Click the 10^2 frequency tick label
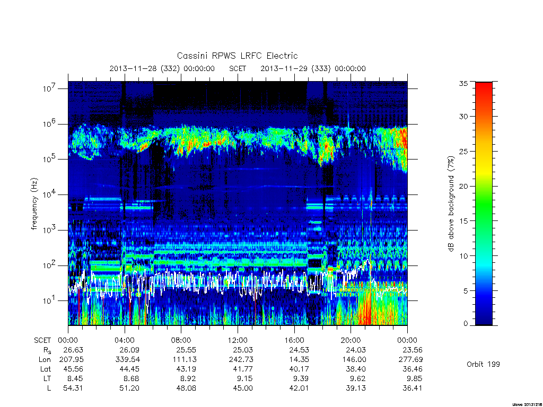This screenshot has width=543, height=407. 48,266
